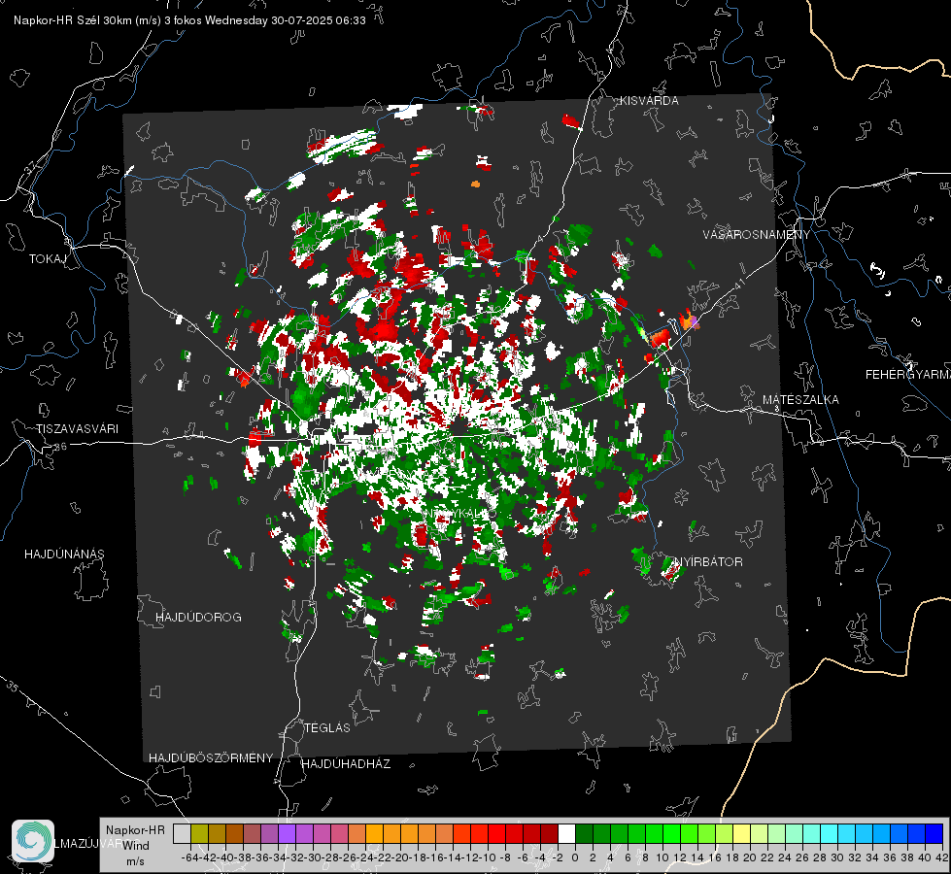Pick the bright green swatch between 10 and 12

coord(671,833)
